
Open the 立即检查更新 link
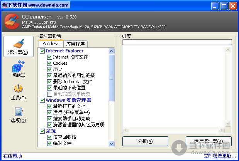pyautogui.click(x=220, y=156)
